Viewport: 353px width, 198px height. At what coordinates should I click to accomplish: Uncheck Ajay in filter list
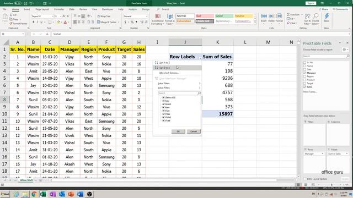164,101
